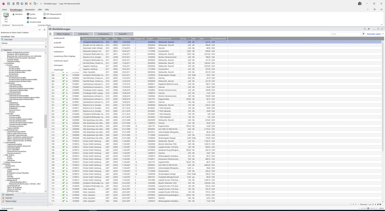
Task: Click the grid's vertical scrollbar
Action: [x=383, y=121]
